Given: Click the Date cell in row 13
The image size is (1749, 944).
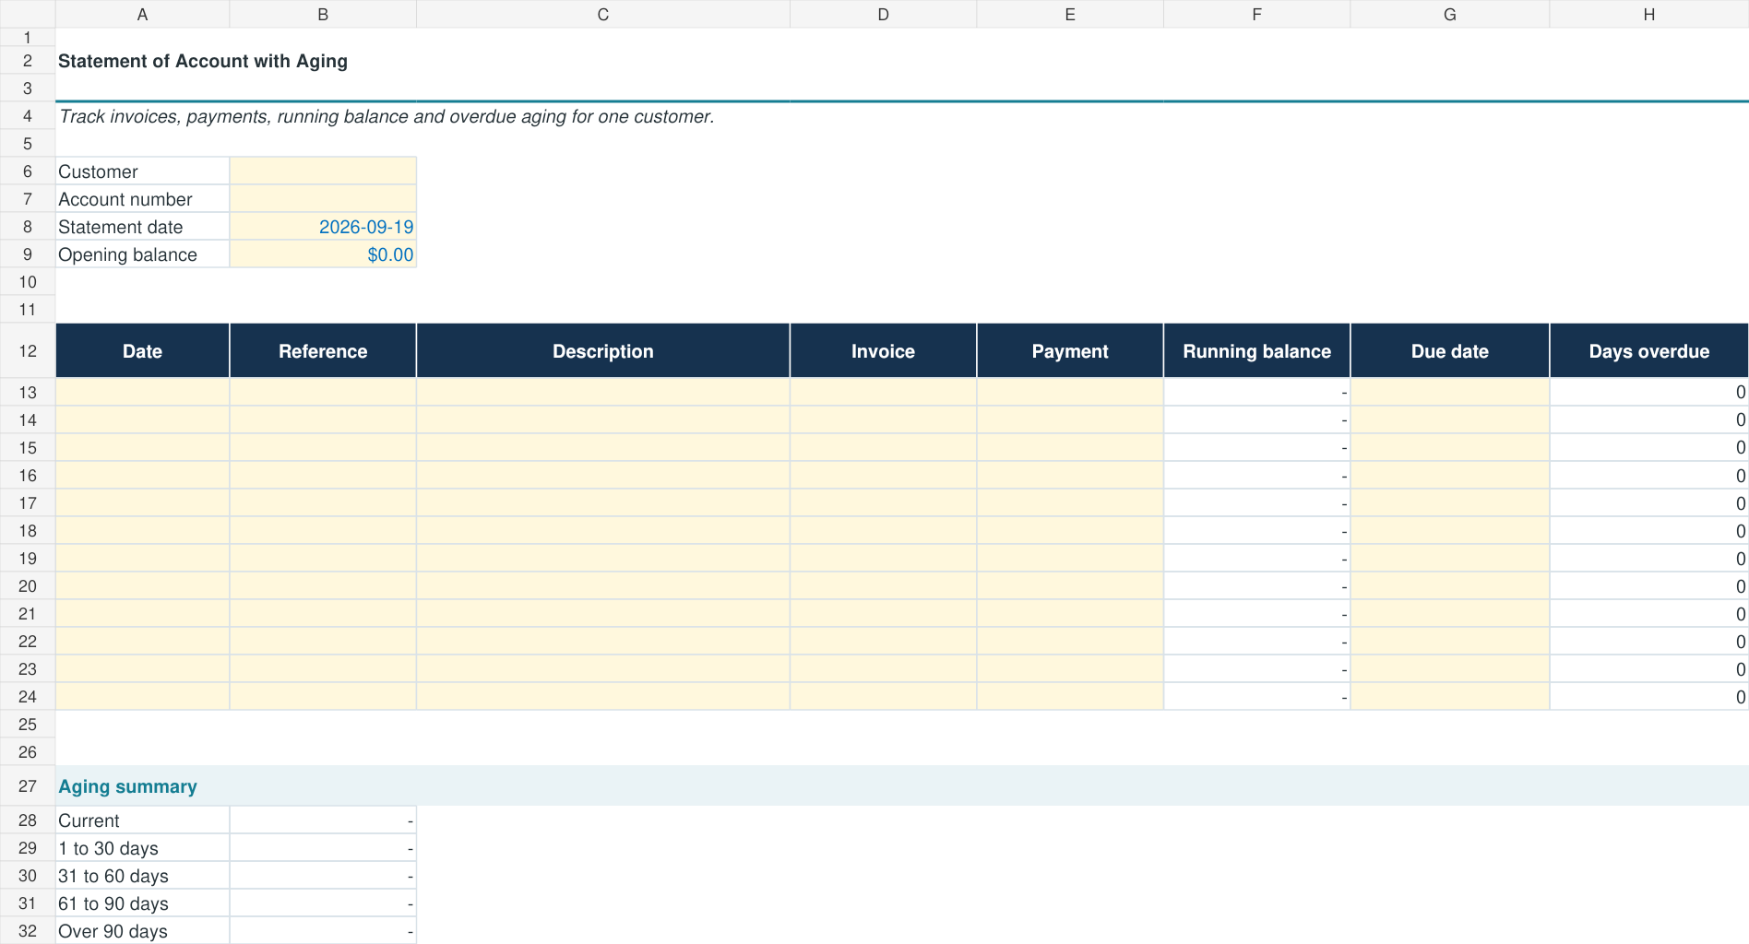Looking at the screenshot, I should point(142,392).
